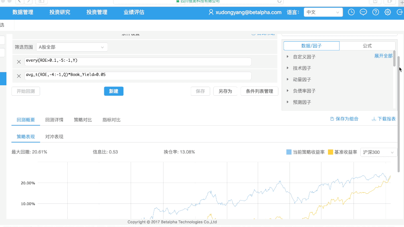This screenshot has width=404, height=227.
Task: Remove the avg_t(ROE) condition row
Action: 19,76
